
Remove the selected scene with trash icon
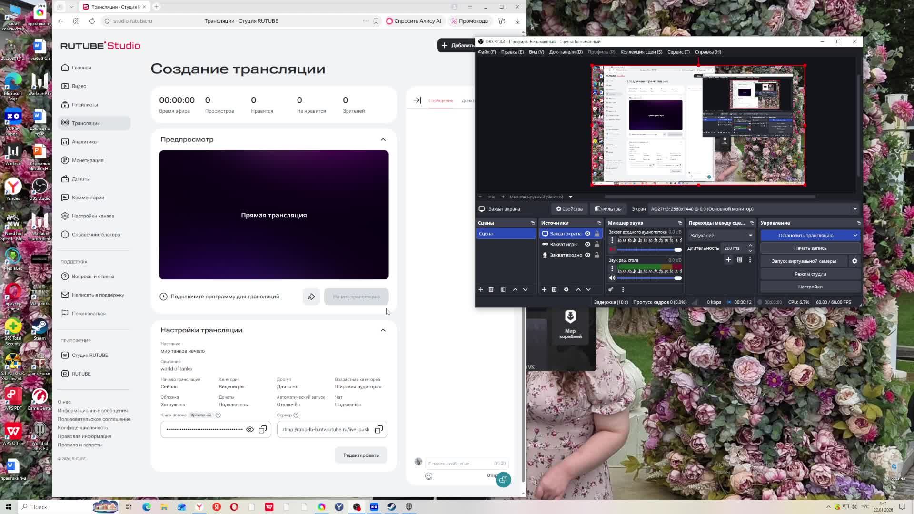(491, 289)
